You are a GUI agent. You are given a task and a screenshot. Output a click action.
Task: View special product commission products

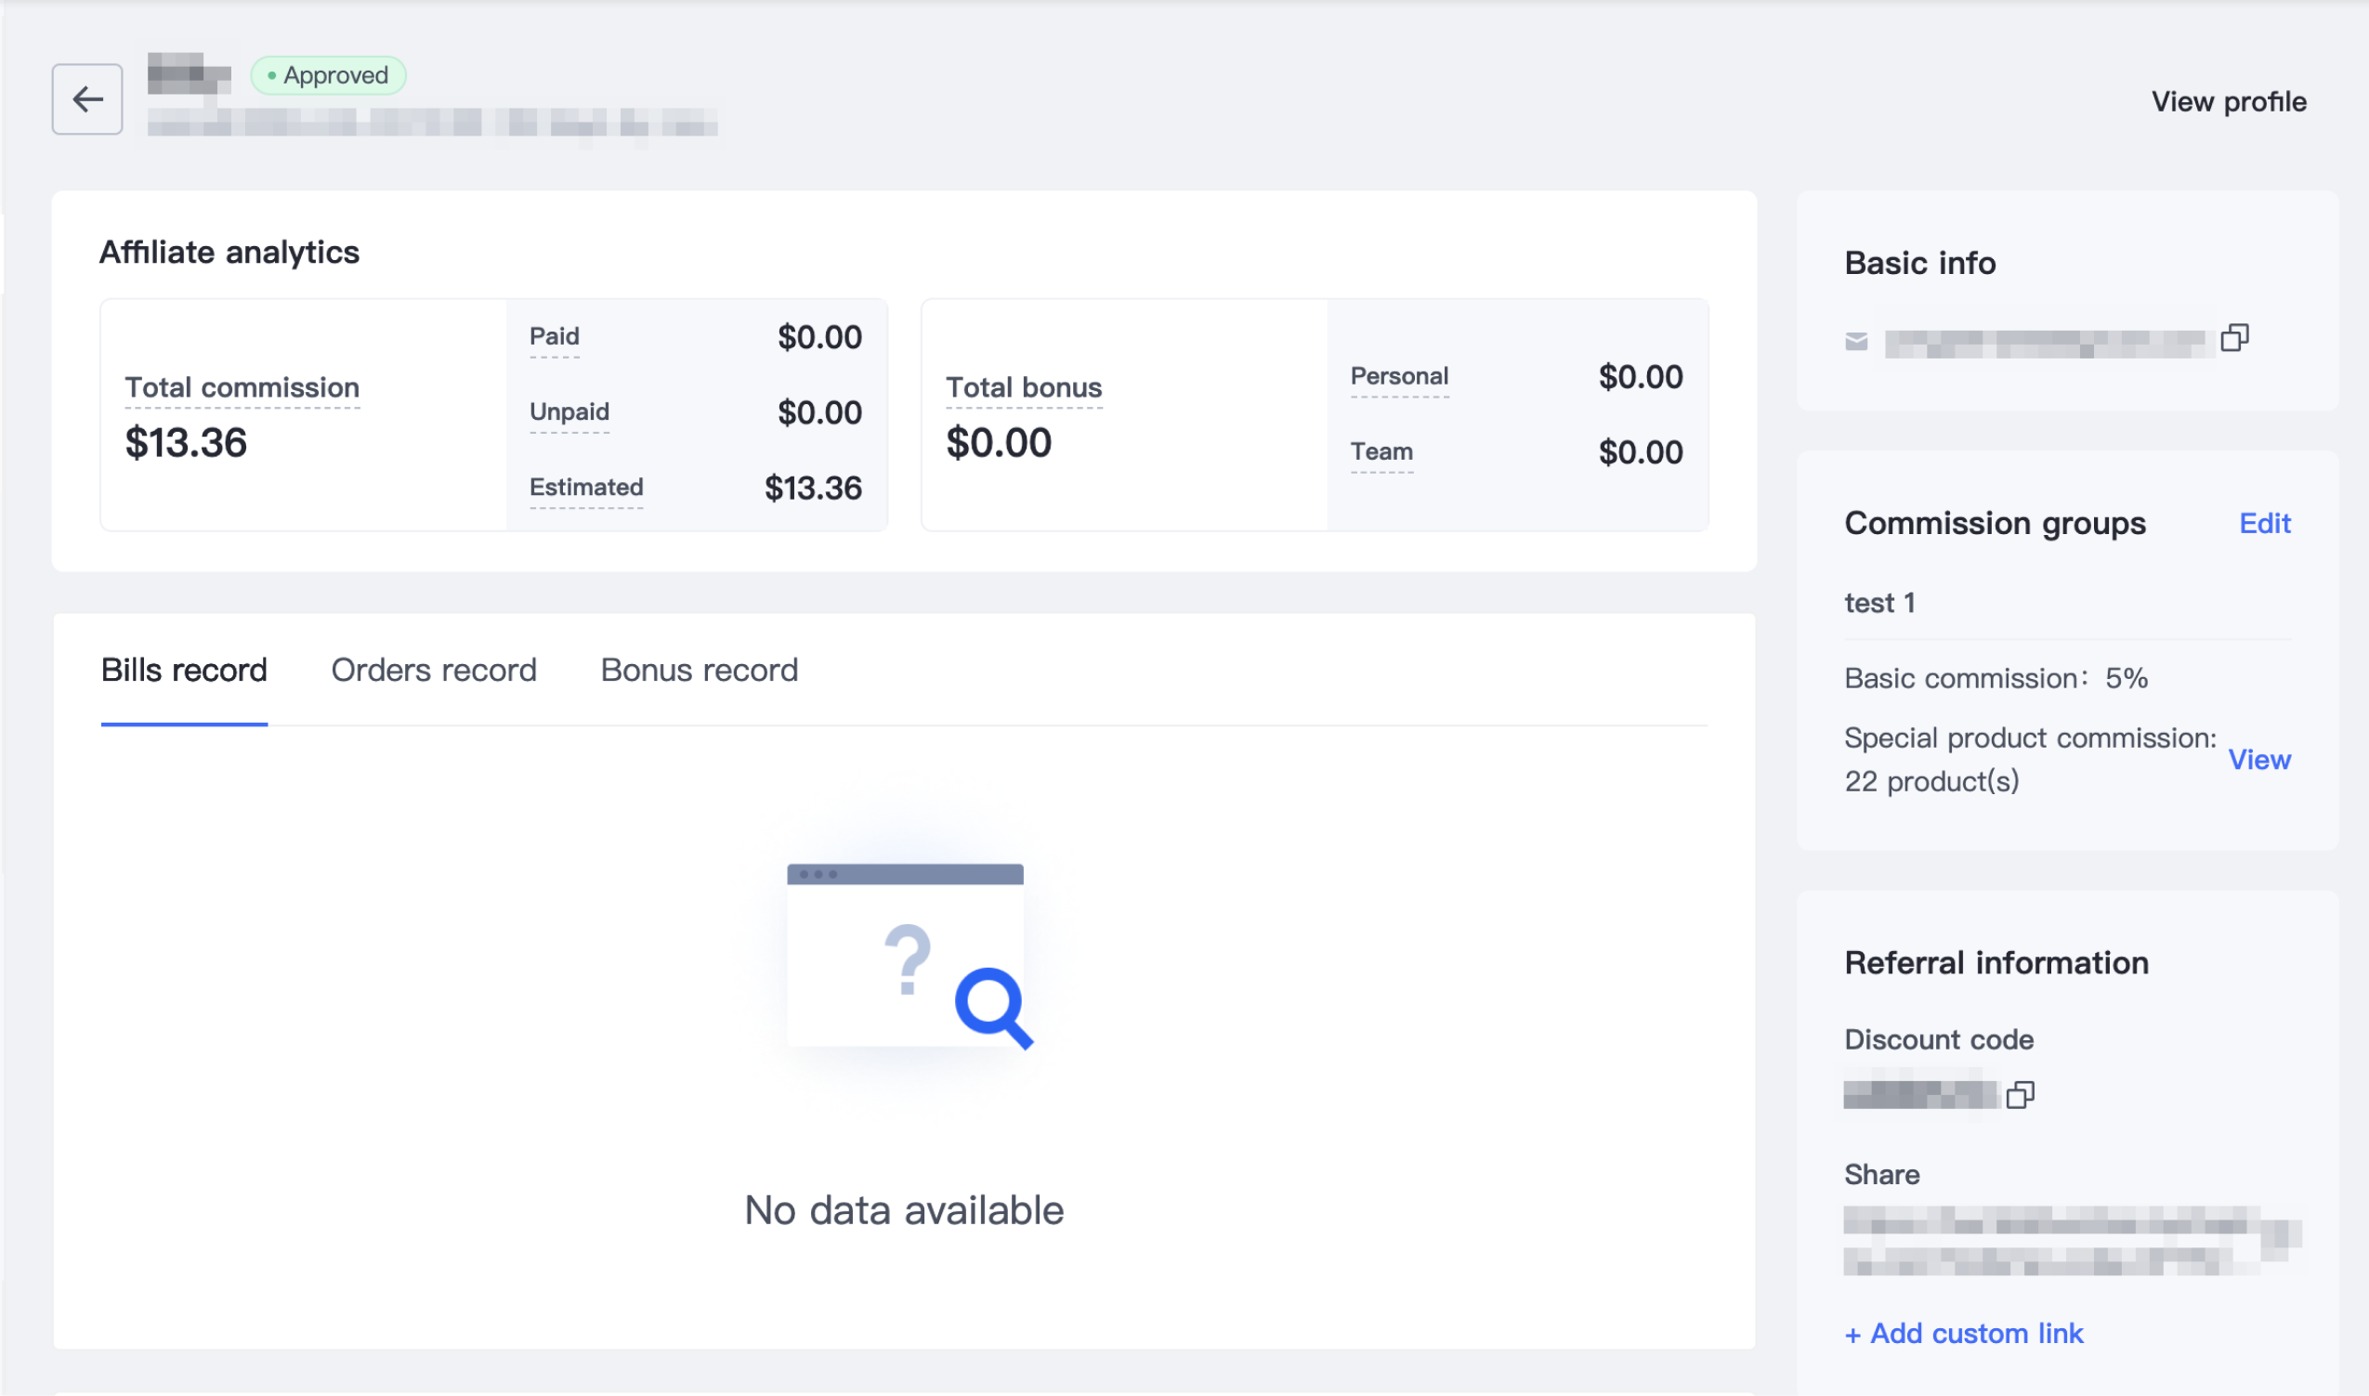click(x=2259, y=759)
